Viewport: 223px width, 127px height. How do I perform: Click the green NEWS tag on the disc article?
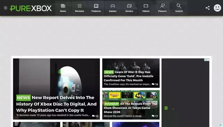coord(23,98)
